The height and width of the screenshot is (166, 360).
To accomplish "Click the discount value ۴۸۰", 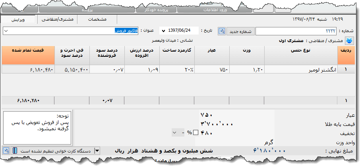I will tap(207, 133).
